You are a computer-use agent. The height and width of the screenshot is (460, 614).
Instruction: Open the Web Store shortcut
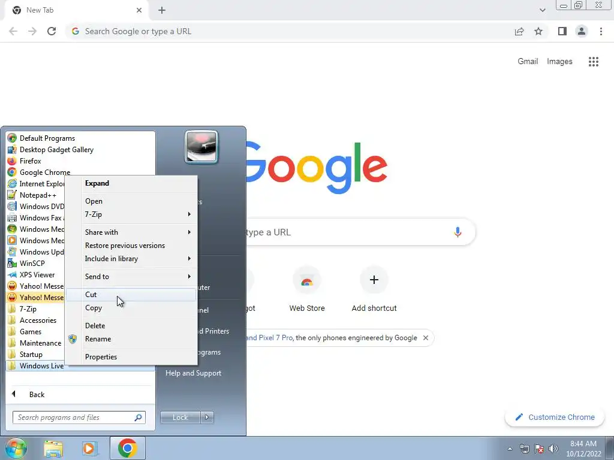[x=307, y=289]
